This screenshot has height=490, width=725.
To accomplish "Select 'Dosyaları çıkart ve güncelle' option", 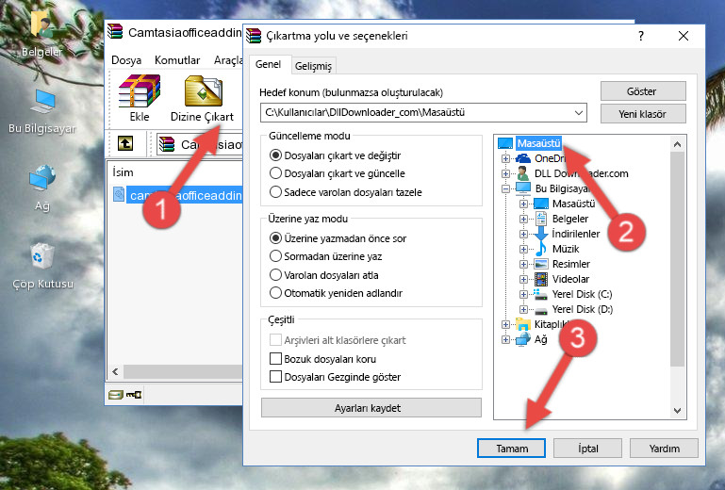I will [x=338, y=173].
